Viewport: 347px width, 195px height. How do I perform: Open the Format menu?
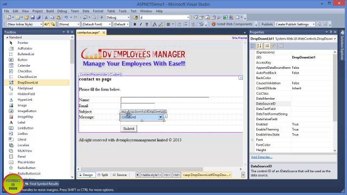[98, 11]
